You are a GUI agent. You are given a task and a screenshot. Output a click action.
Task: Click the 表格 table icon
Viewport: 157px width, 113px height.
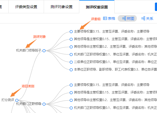(105, 18)
